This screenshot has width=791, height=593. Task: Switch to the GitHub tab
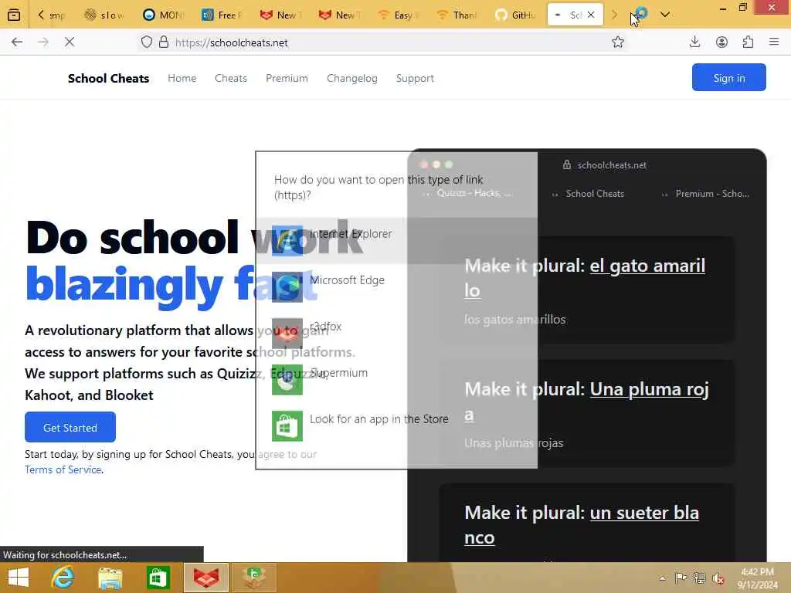click(515, 15)
